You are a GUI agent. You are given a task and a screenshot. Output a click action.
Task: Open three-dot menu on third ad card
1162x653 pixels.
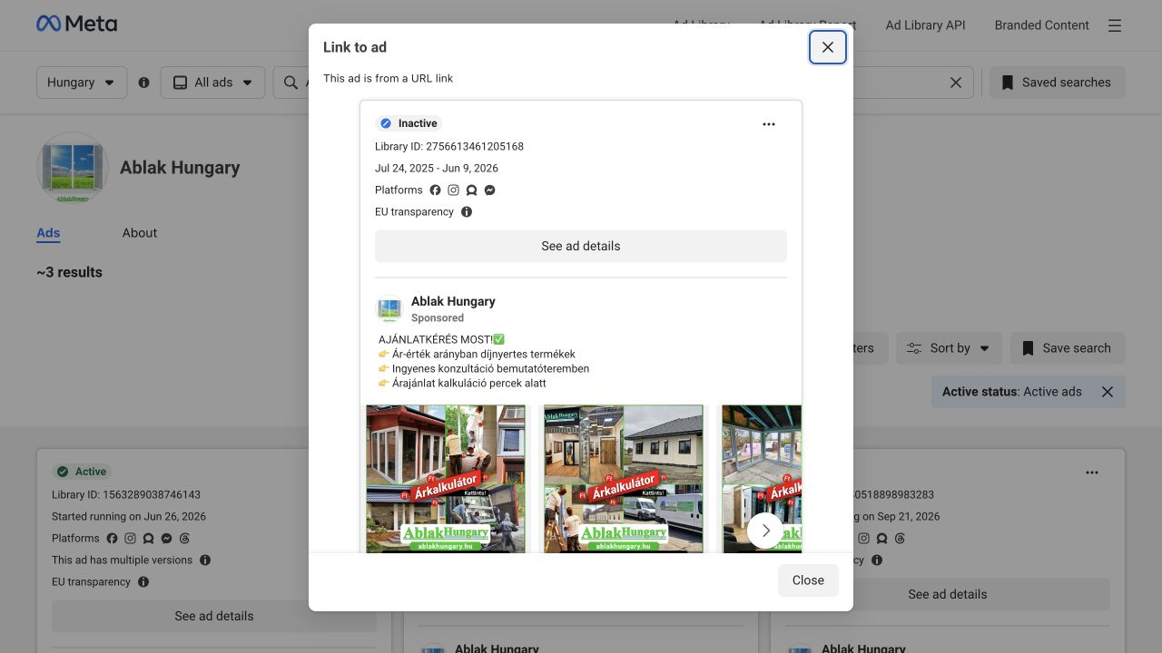pyautogui.click(x=1092, y=473)
